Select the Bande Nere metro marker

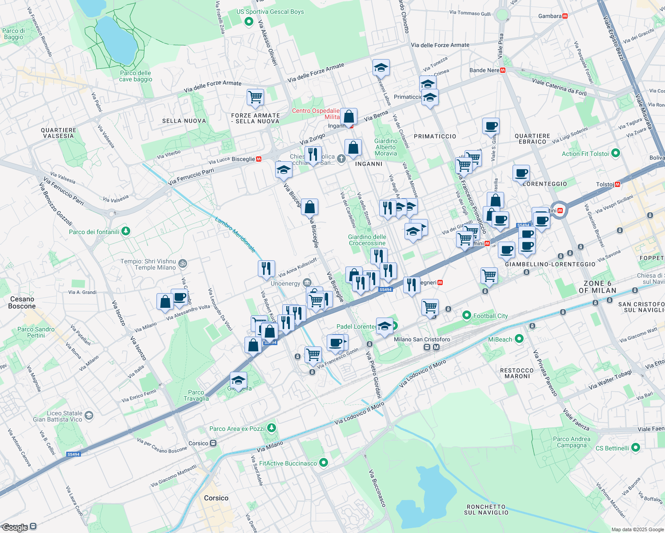[x=503, y=70]
